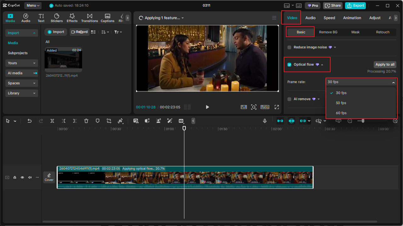The width and height of the screenshot is (403, 226).
Task: Switch to the Audio inspector tab
Action: click(x=310, y=18)
